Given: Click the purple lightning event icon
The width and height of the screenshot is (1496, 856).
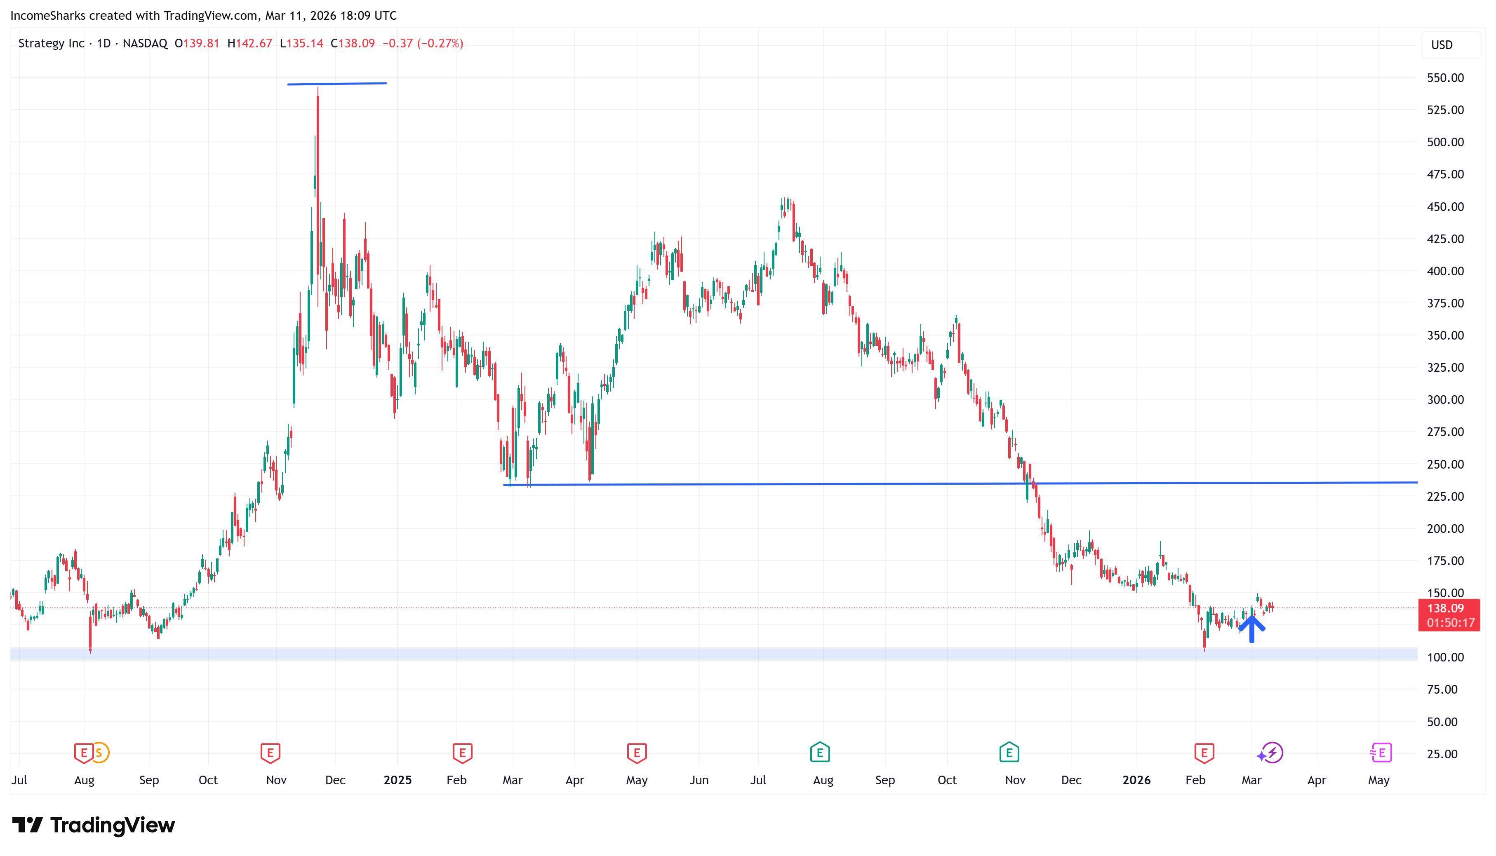Looking at the screenshot, I should pos(1272,752).
